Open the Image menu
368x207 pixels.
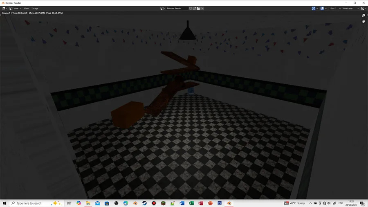coord(35,9)
